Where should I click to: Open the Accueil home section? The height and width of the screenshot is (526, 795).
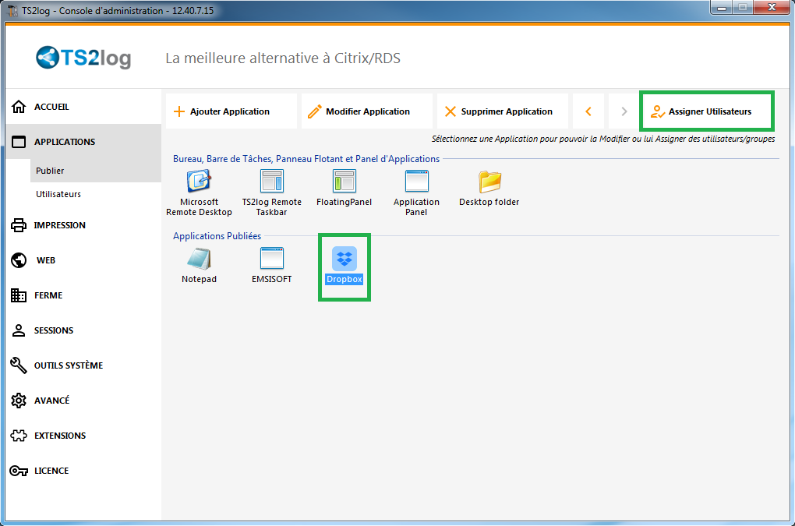pyautogui.click(x=83, y=107)
